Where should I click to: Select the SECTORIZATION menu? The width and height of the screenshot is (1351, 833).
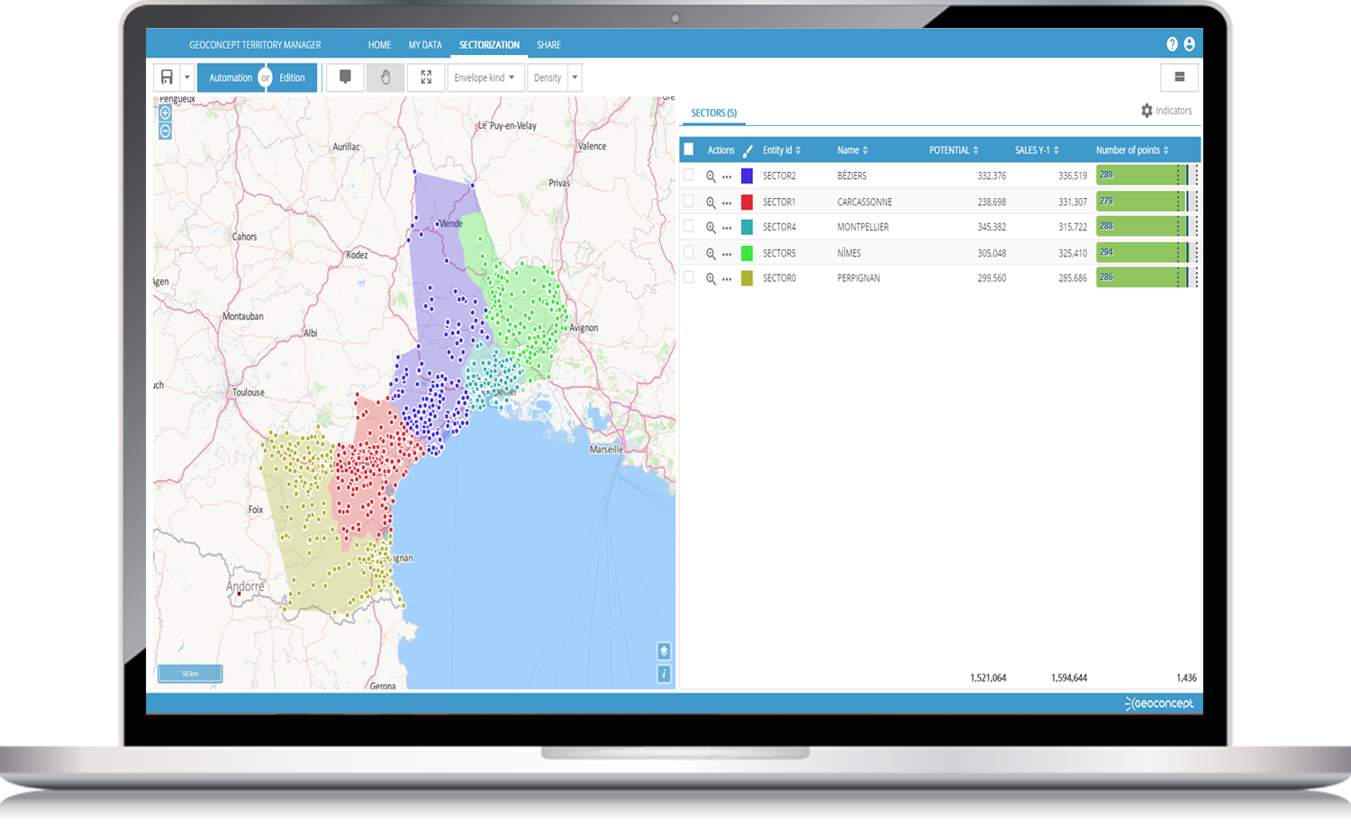489,45
